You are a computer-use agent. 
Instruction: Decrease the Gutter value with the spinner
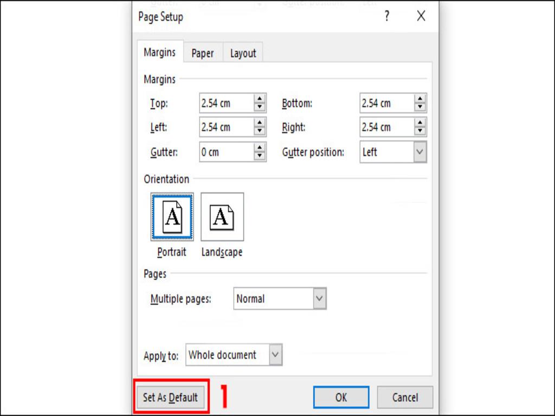[x=260, y=155]
